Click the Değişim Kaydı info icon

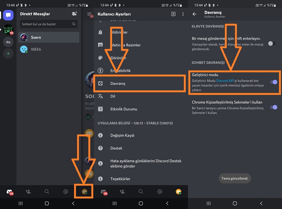(100, 135)
